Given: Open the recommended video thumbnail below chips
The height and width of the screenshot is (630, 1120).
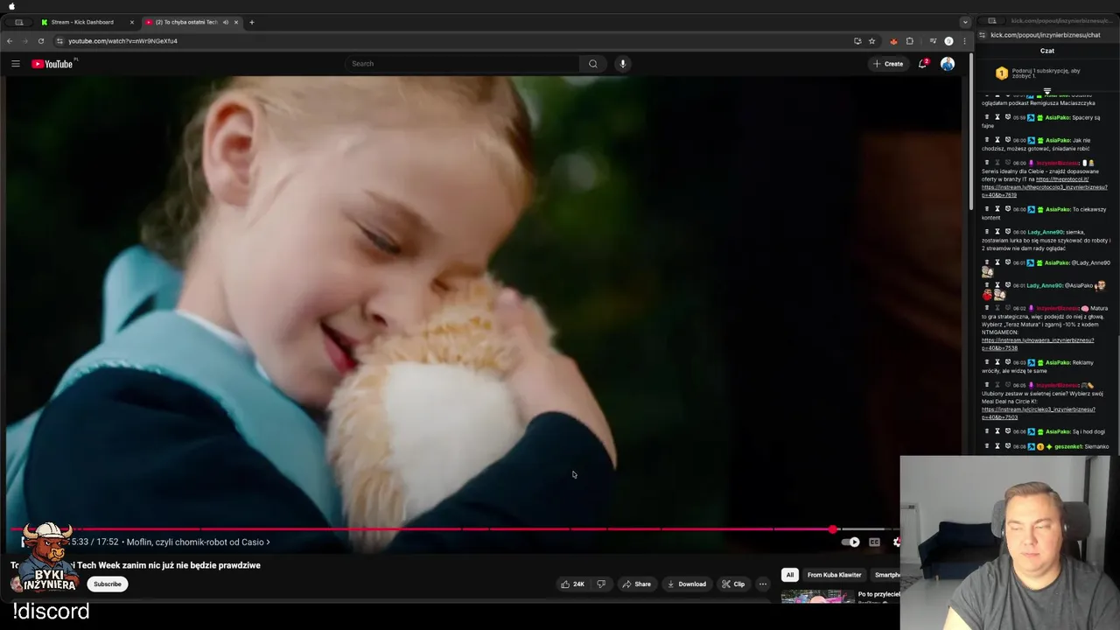Looking at the screenshot, I should tap(817, 597).
